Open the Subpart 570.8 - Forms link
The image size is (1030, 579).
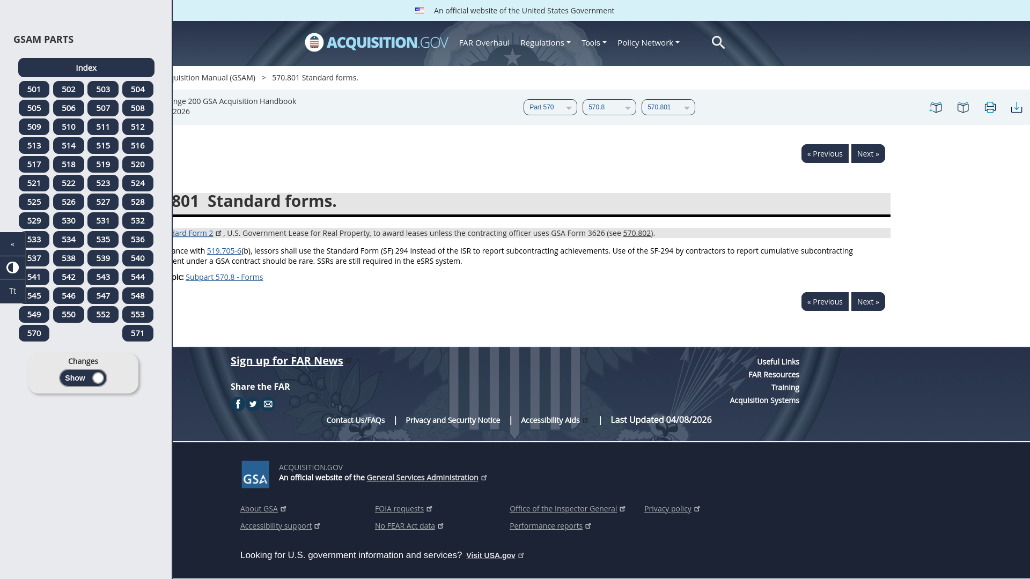pos(224,277)
